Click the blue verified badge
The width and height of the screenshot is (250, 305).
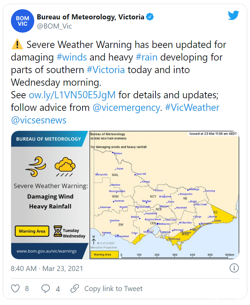click(150, 17)
